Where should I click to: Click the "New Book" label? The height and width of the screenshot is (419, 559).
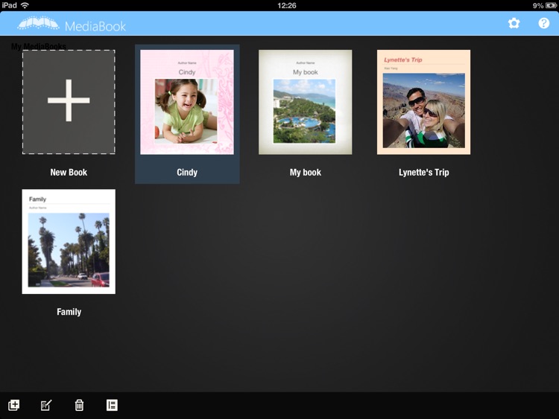pos(69,173)
